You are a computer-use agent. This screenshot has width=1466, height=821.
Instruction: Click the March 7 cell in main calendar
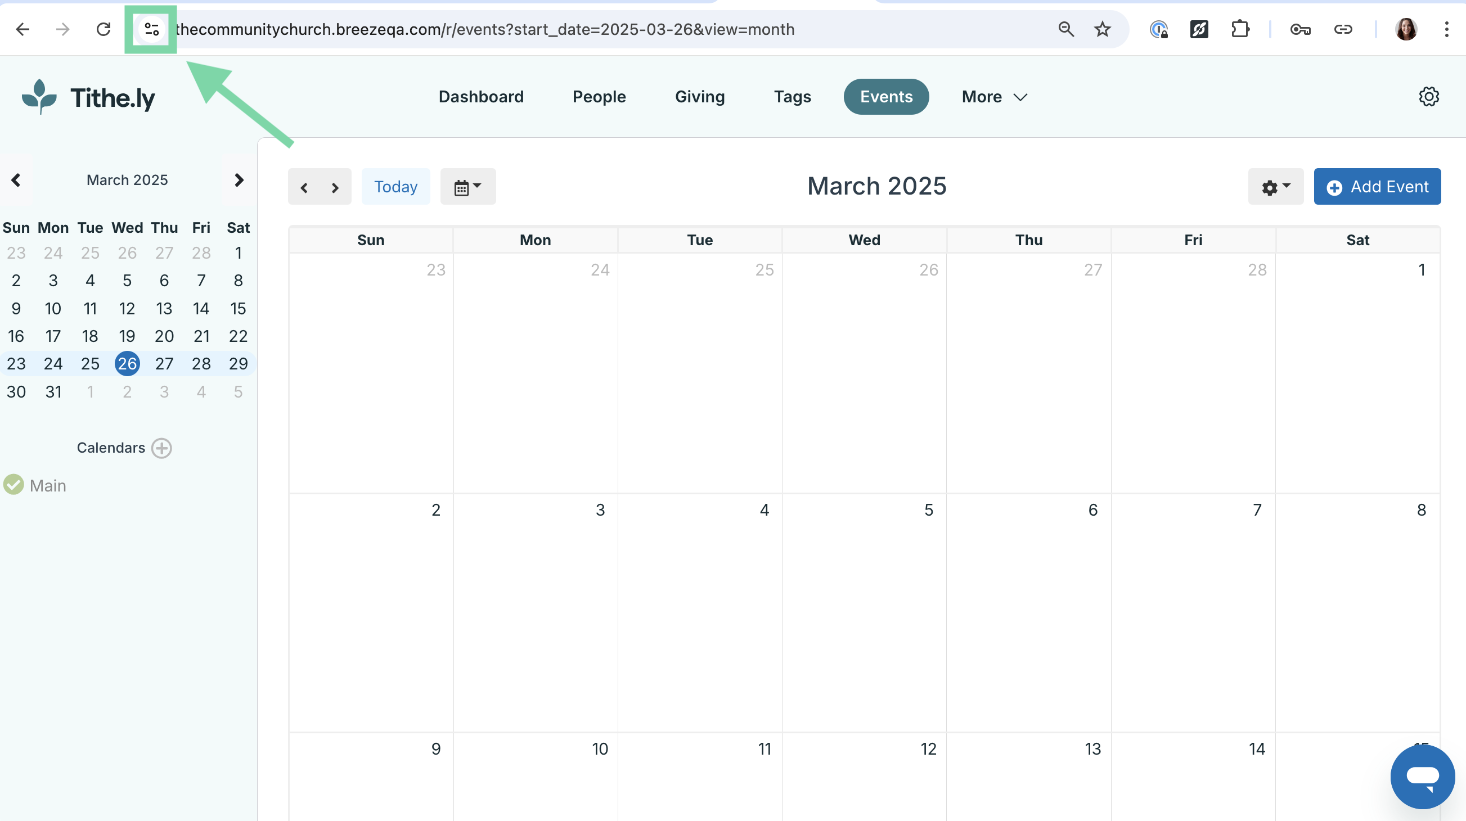(x=1193, y=612)
